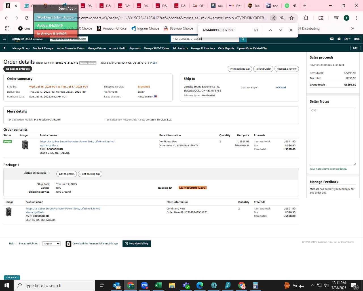This screenshot has width=363, height=291.
Task: Open a new browser tab
Action: point(305,6)
